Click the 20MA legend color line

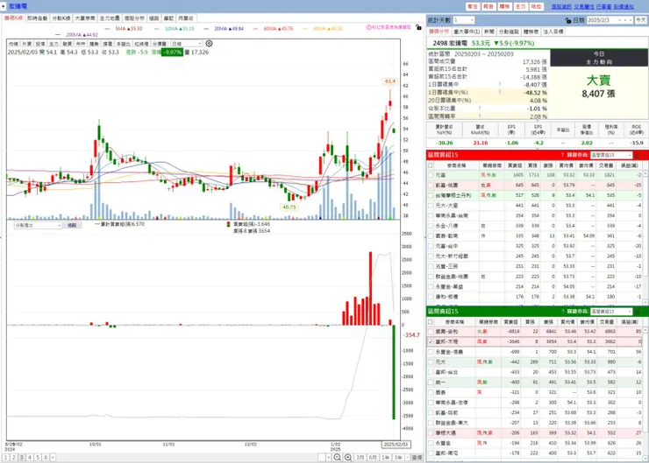[x=206, y=29]
